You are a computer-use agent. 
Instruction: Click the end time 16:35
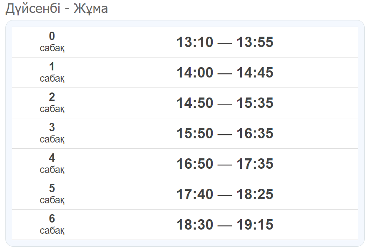pos(255,133)
